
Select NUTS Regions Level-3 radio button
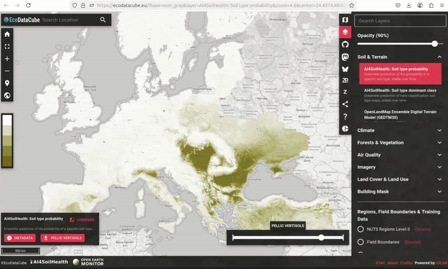click(x=361, y=229)
